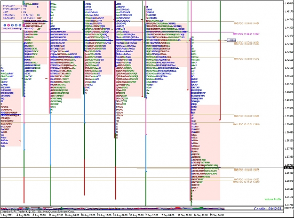Click the IBNumBars 0 Bar(s) line

(18, 15)
